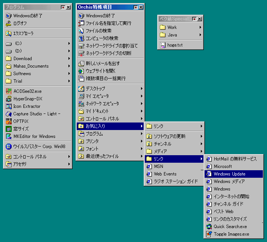Click the ネットワークドライブの割り当て icon

coord(81,46)
